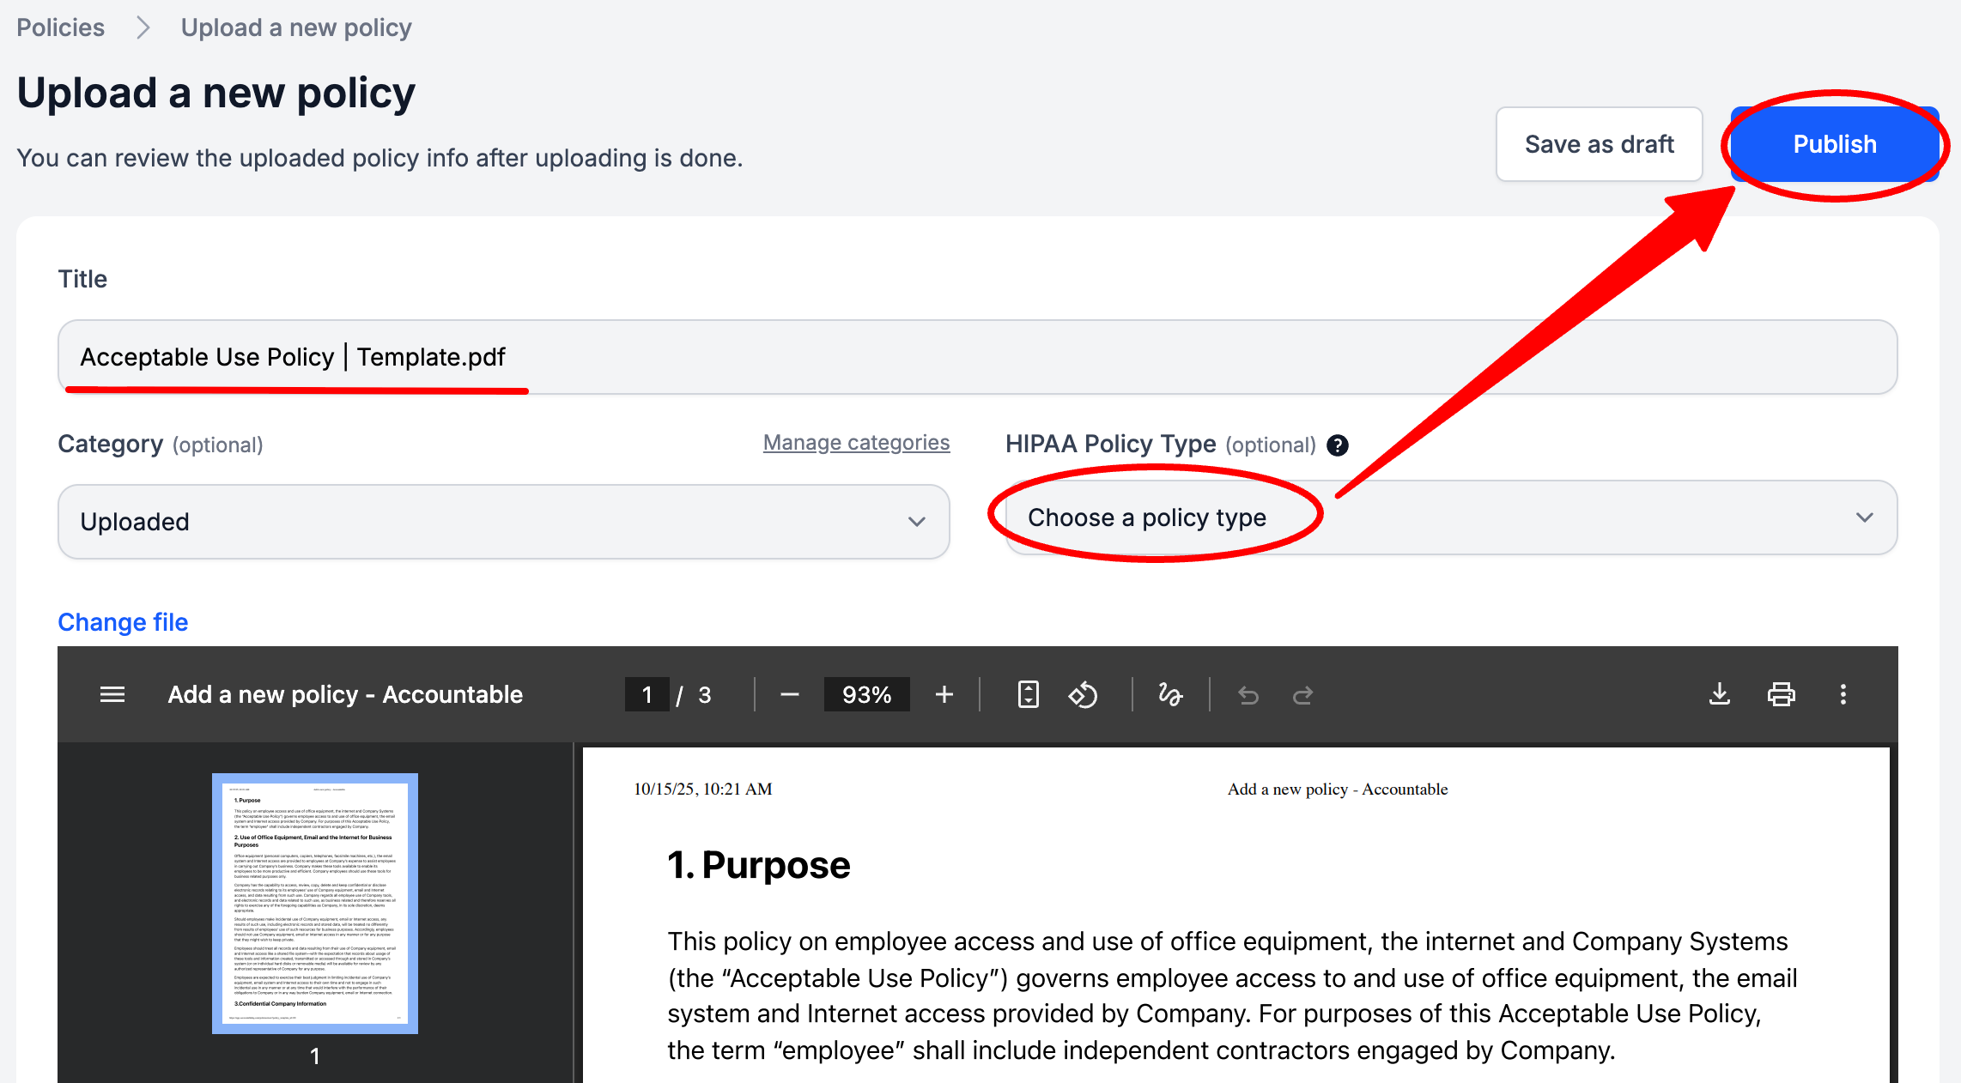Download the PDF file
Viewport: 1961px width, 1083px height.
pyautogui.click(x=1719, y=694)
